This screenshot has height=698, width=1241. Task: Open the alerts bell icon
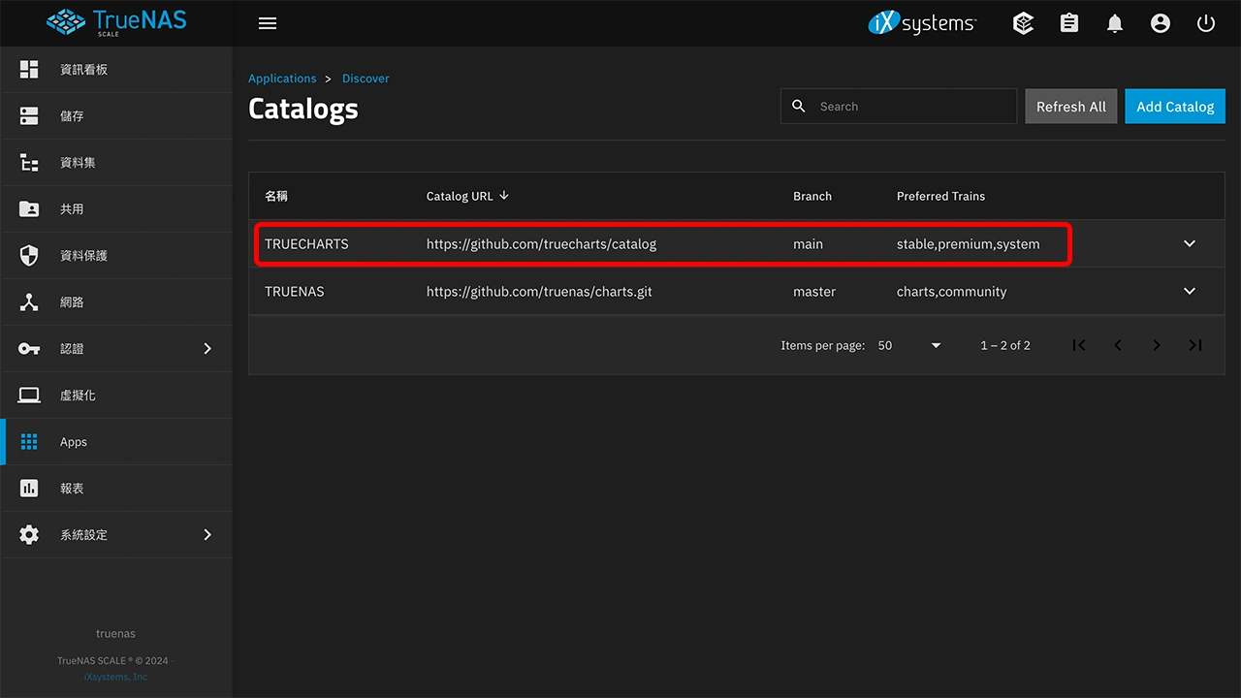pyautogui.click(x=1115, y=23)
